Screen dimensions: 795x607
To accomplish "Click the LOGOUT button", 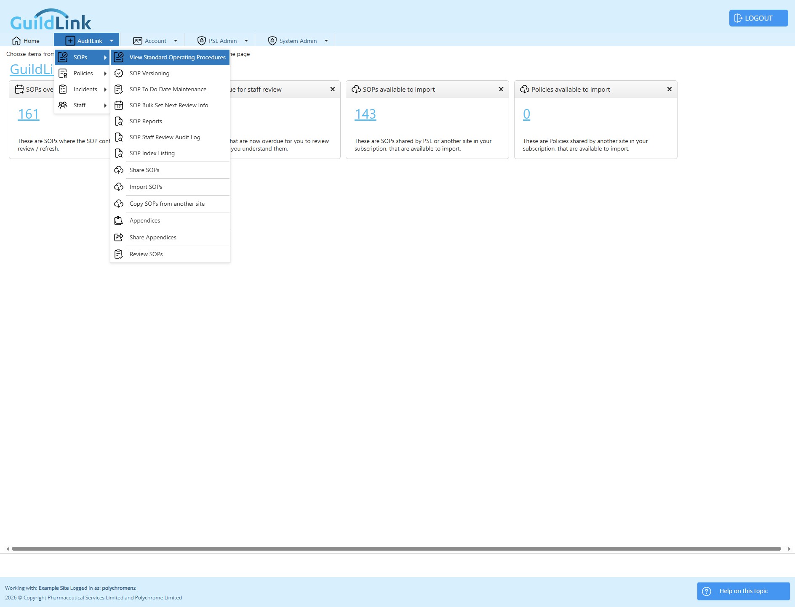I will [758, 18].
